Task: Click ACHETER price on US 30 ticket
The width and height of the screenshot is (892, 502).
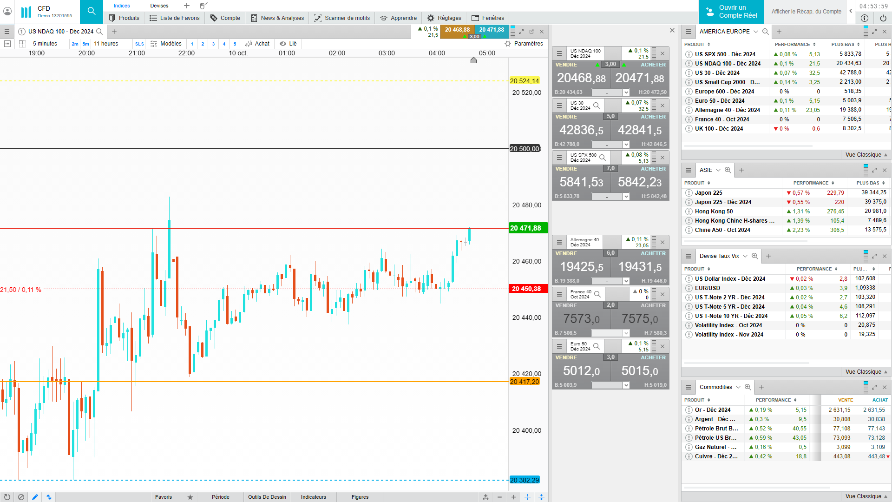Action: 640,130
